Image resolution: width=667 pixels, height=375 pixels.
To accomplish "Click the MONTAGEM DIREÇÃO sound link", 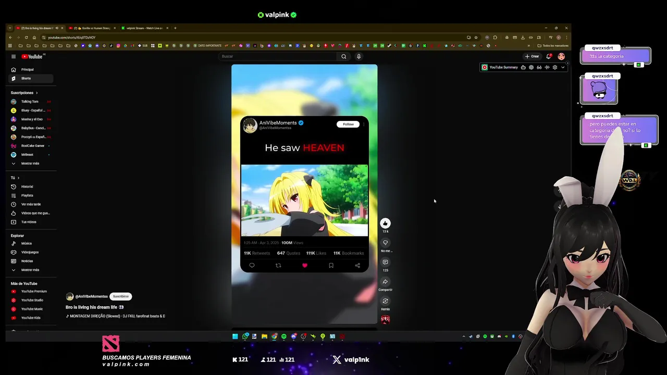I will 115,316.
